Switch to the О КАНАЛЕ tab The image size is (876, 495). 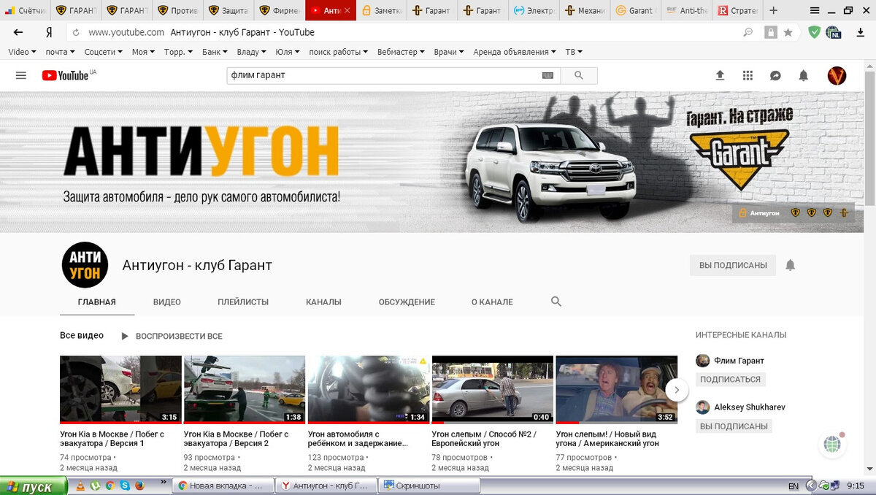(x=492, y=302)
